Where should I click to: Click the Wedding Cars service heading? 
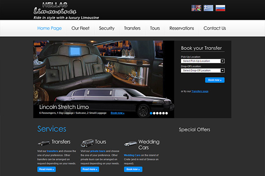149,145
